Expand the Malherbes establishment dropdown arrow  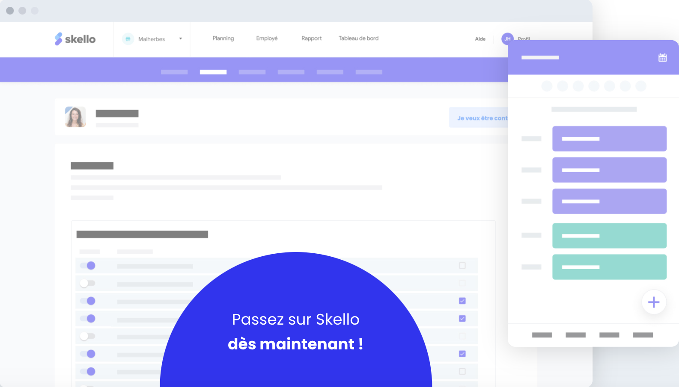181,38
